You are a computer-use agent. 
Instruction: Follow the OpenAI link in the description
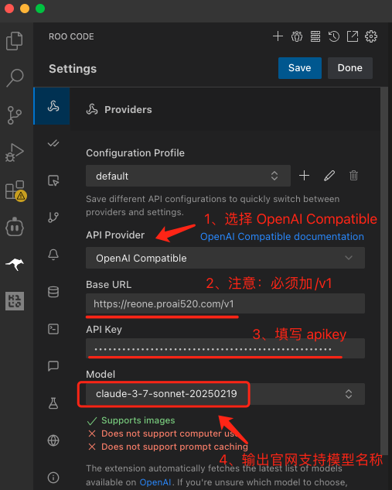click(x=155, y=482)
